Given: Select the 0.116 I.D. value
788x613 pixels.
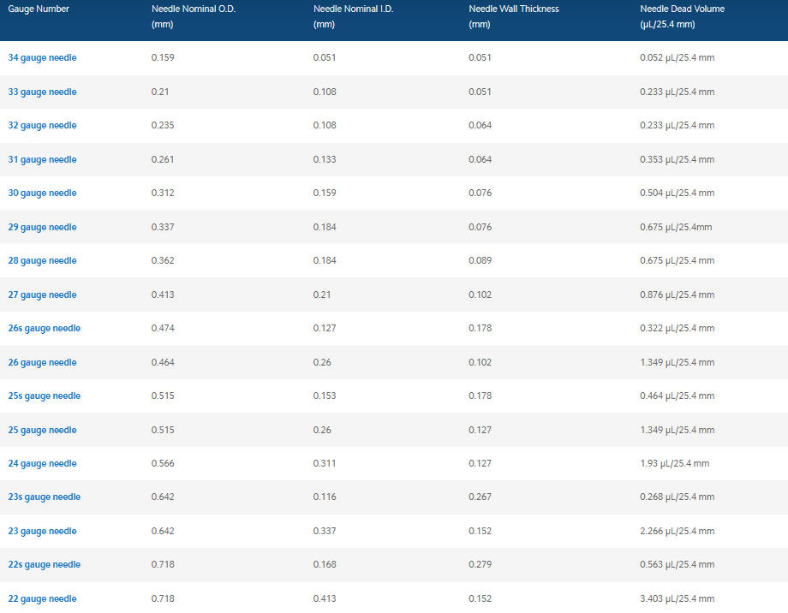Looking at the screenshot, I should 325,497.
